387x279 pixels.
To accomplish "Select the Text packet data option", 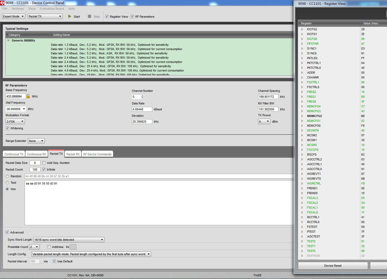I will (7, 183).
